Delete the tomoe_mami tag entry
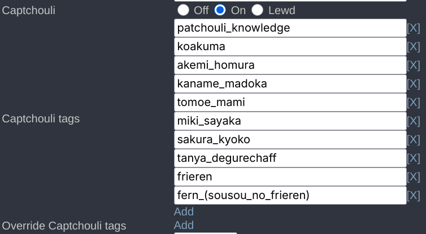The image size is (426, 234). [x=413, y=102]
